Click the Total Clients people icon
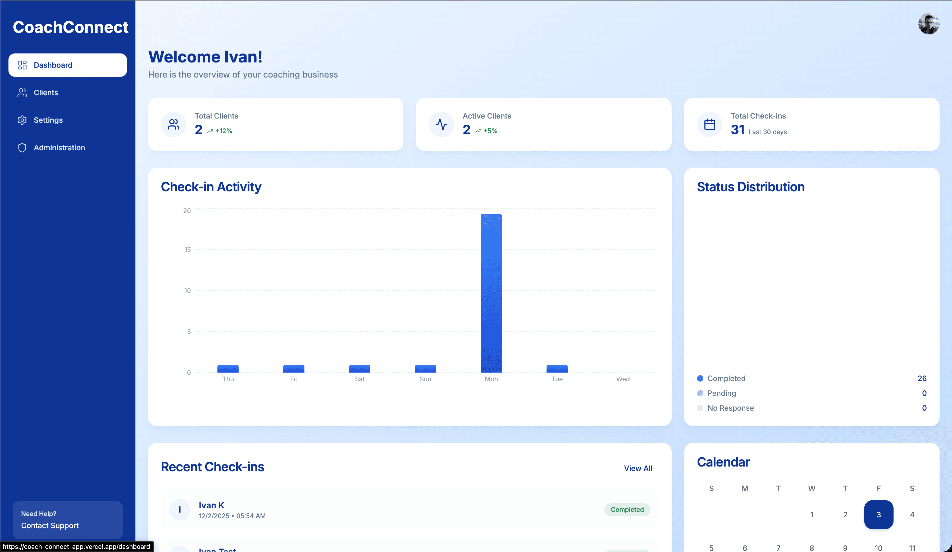Viewport: 952px width, 552px height. coord(173,124)
